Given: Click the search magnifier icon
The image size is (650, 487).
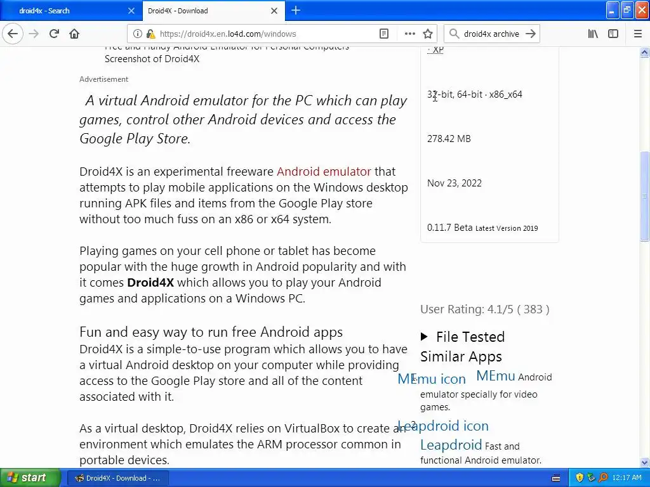Looking at the screenshot, I should [454, 34].
